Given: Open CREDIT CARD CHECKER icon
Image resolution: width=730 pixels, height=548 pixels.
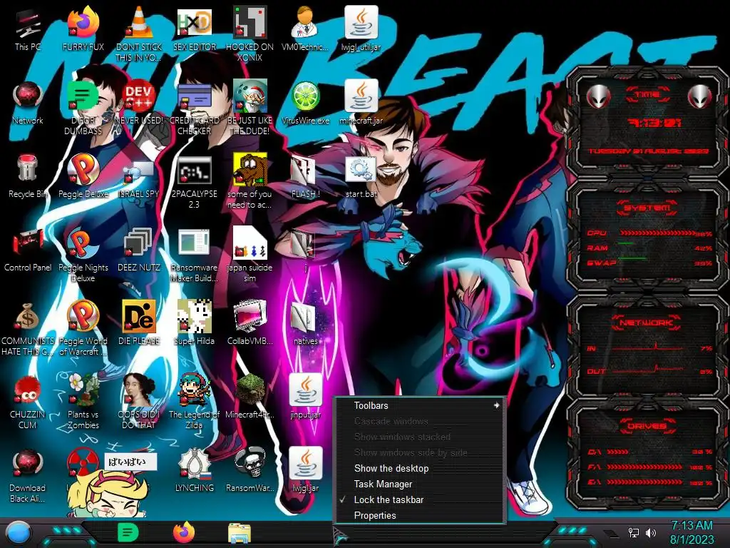Looking at the screenshot, I should [194, 97].
